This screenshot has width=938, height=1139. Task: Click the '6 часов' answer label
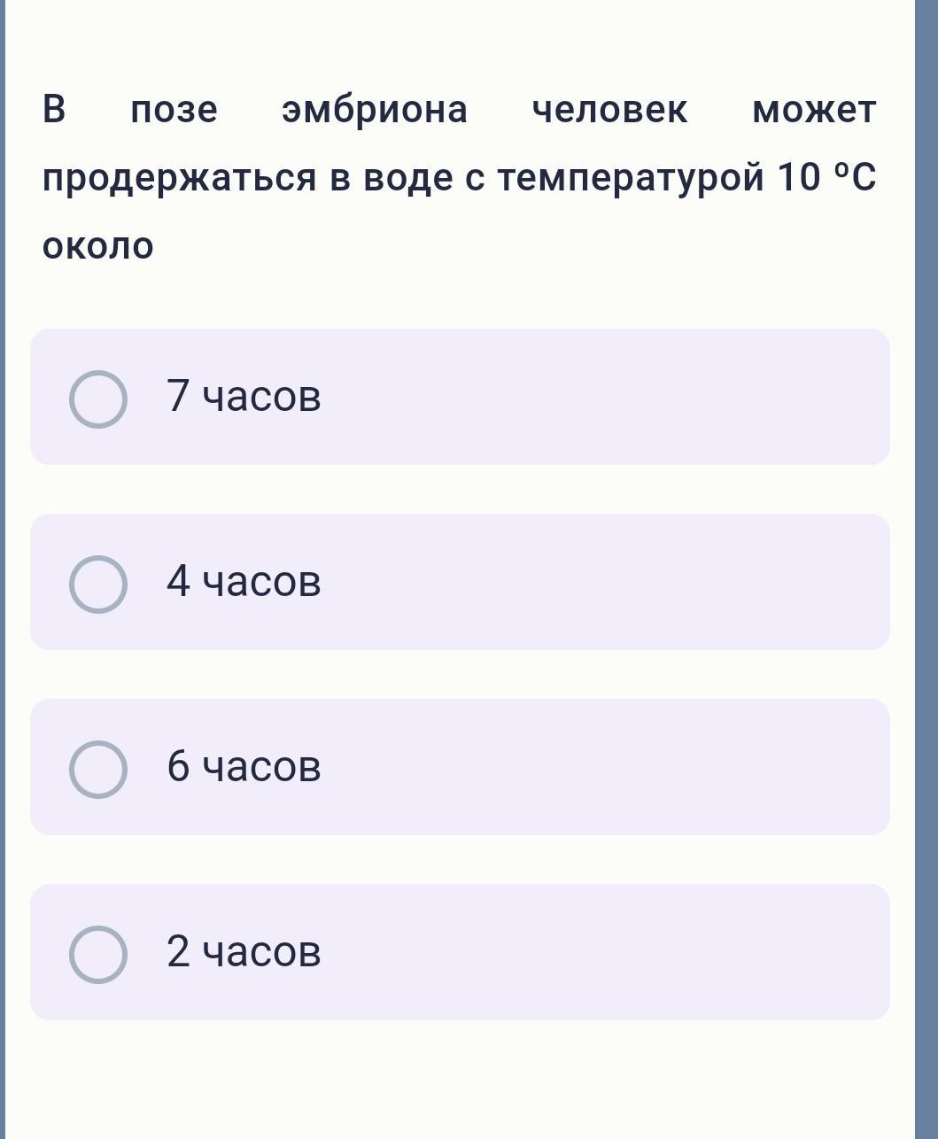[x=244, y=766]
